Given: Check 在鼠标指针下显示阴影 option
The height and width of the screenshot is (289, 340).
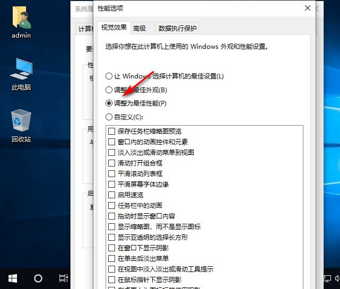Looking at the screenshot, I should (x=111, y=279).
